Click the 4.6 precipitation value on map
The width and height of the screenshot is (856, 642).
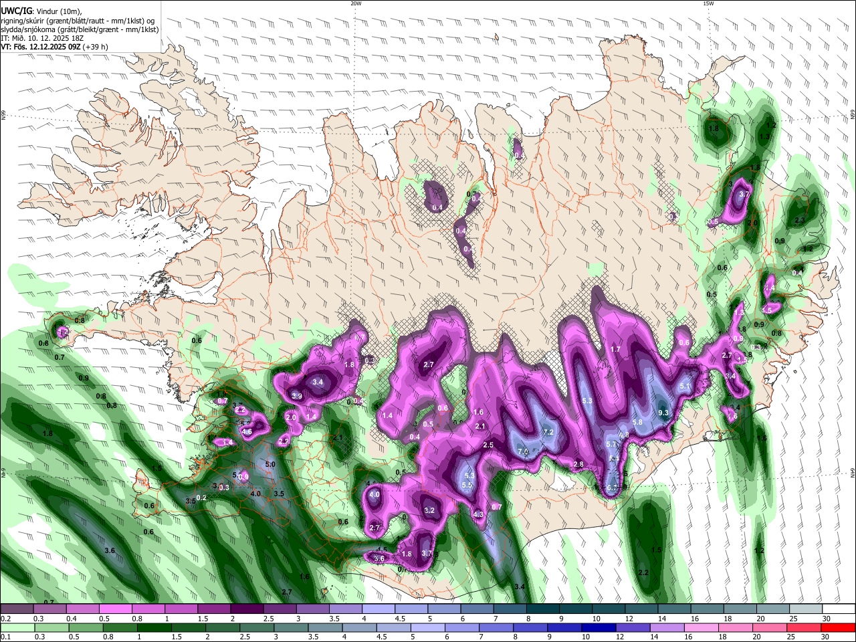click(x=247, y=432)
